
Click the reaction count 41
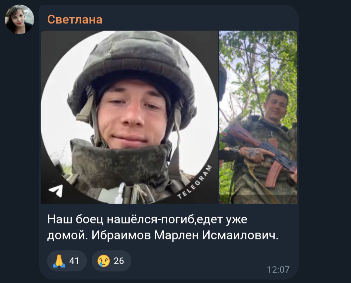(74, 261)
